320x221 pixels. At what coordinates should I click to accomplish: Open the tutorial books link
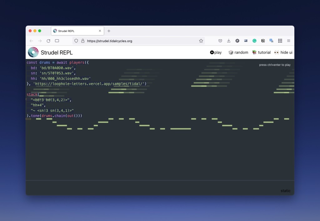(261, 52)
